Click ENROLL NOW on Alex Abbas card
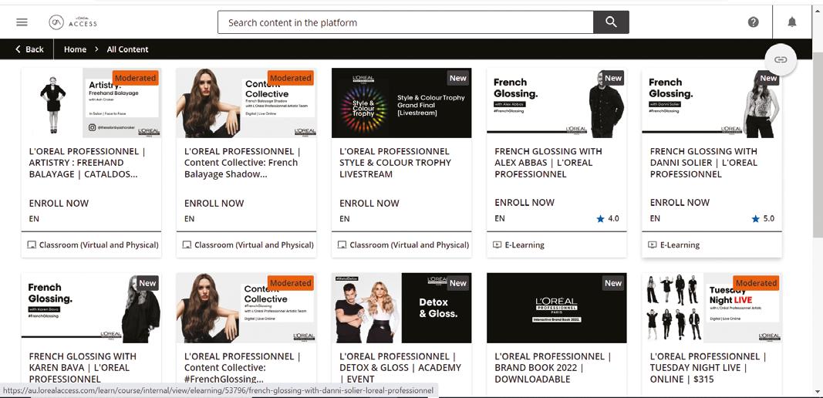823x398 pixels. click(x=524, y=203)
